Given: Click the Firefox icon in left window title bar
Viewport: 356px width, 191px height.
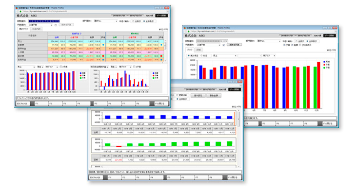Looking at the screenshot, I should pyautogui.click(x=17, y=8).
